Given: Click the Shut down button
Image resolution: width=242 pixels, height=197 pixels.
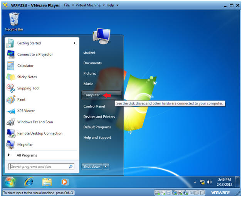Looking at the screenshot, I should 92,167.
